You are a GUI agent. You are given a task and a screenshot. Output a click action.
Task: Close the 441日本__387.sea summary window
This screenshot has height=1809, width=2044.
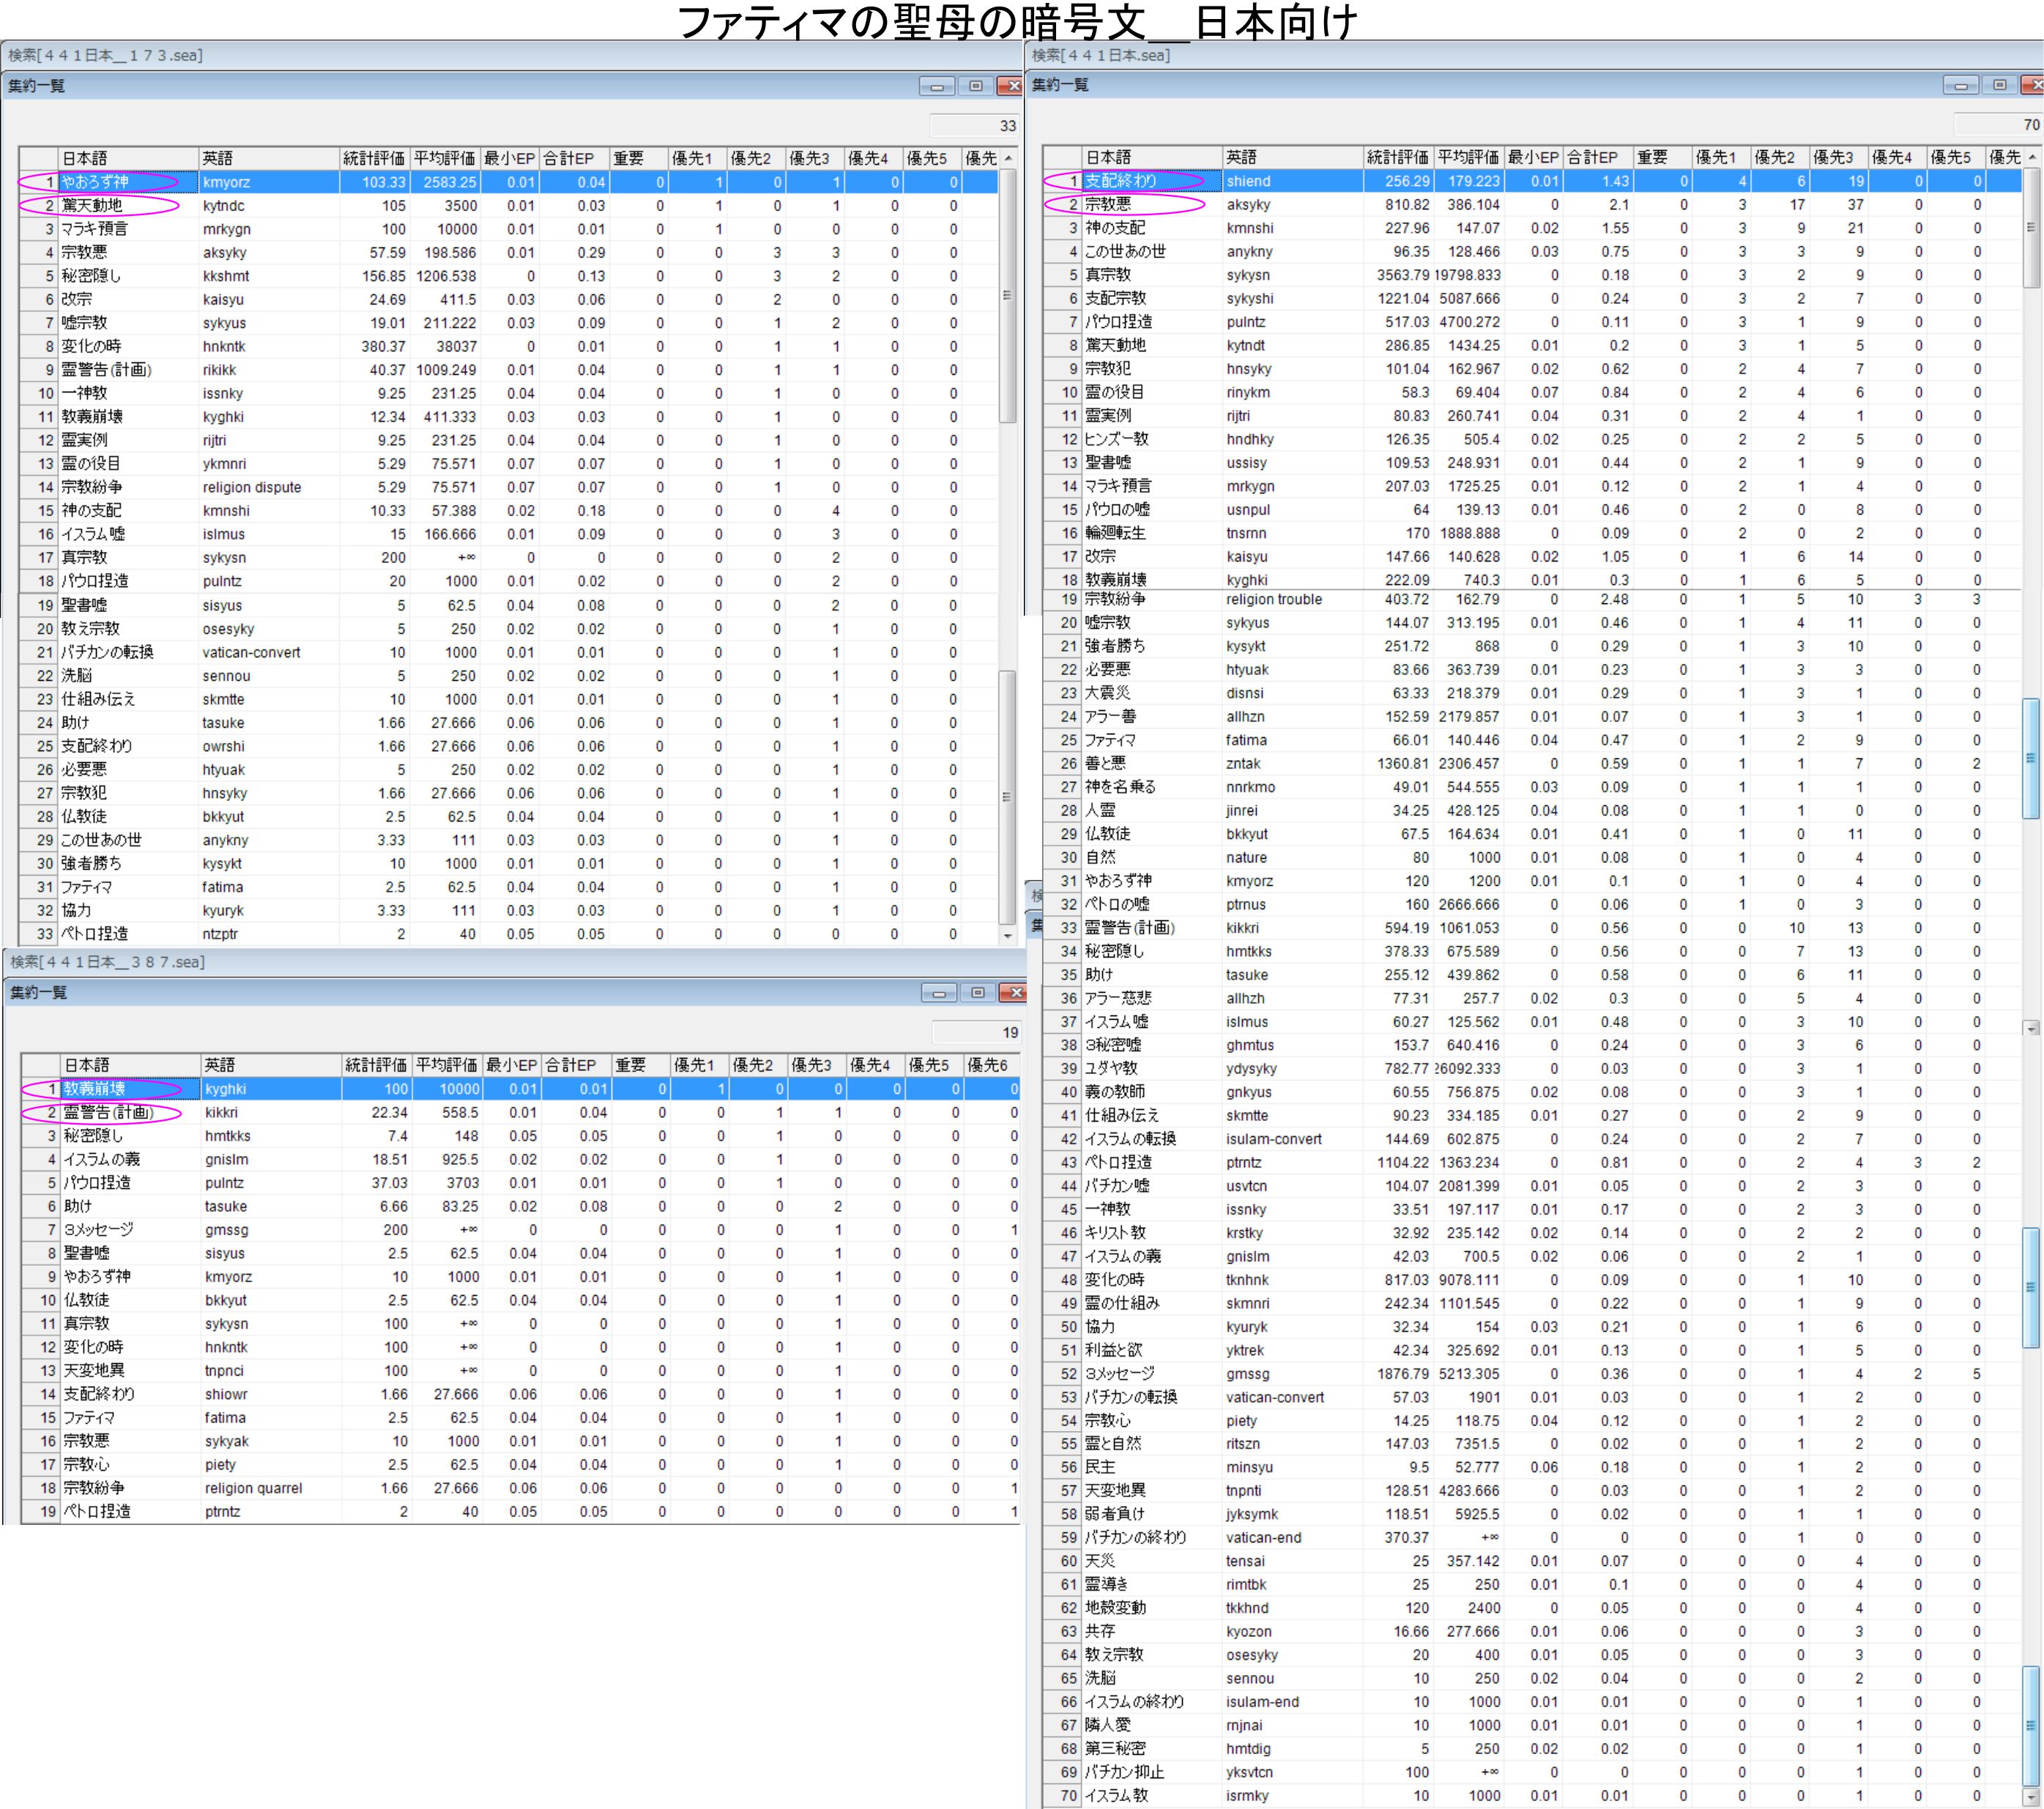pos(1014,993)
